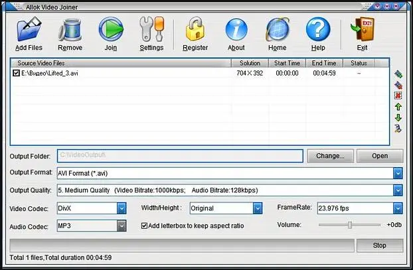413x270 pixels.
Task: Click the Open output folder button
Action: [x=380, y=156]
